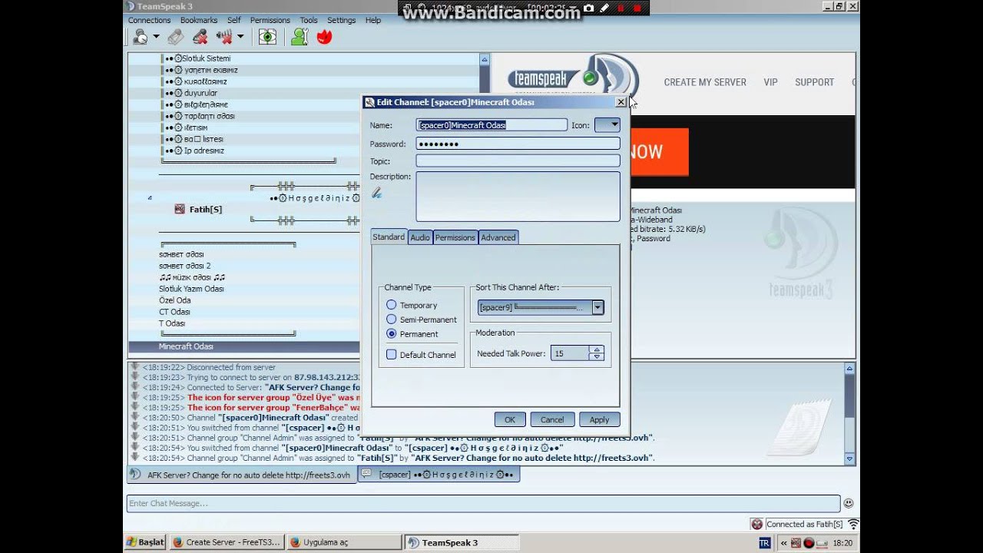Select the Permanent channel type
The width and height of the screenshot is (983, 553).
(392, 334)
